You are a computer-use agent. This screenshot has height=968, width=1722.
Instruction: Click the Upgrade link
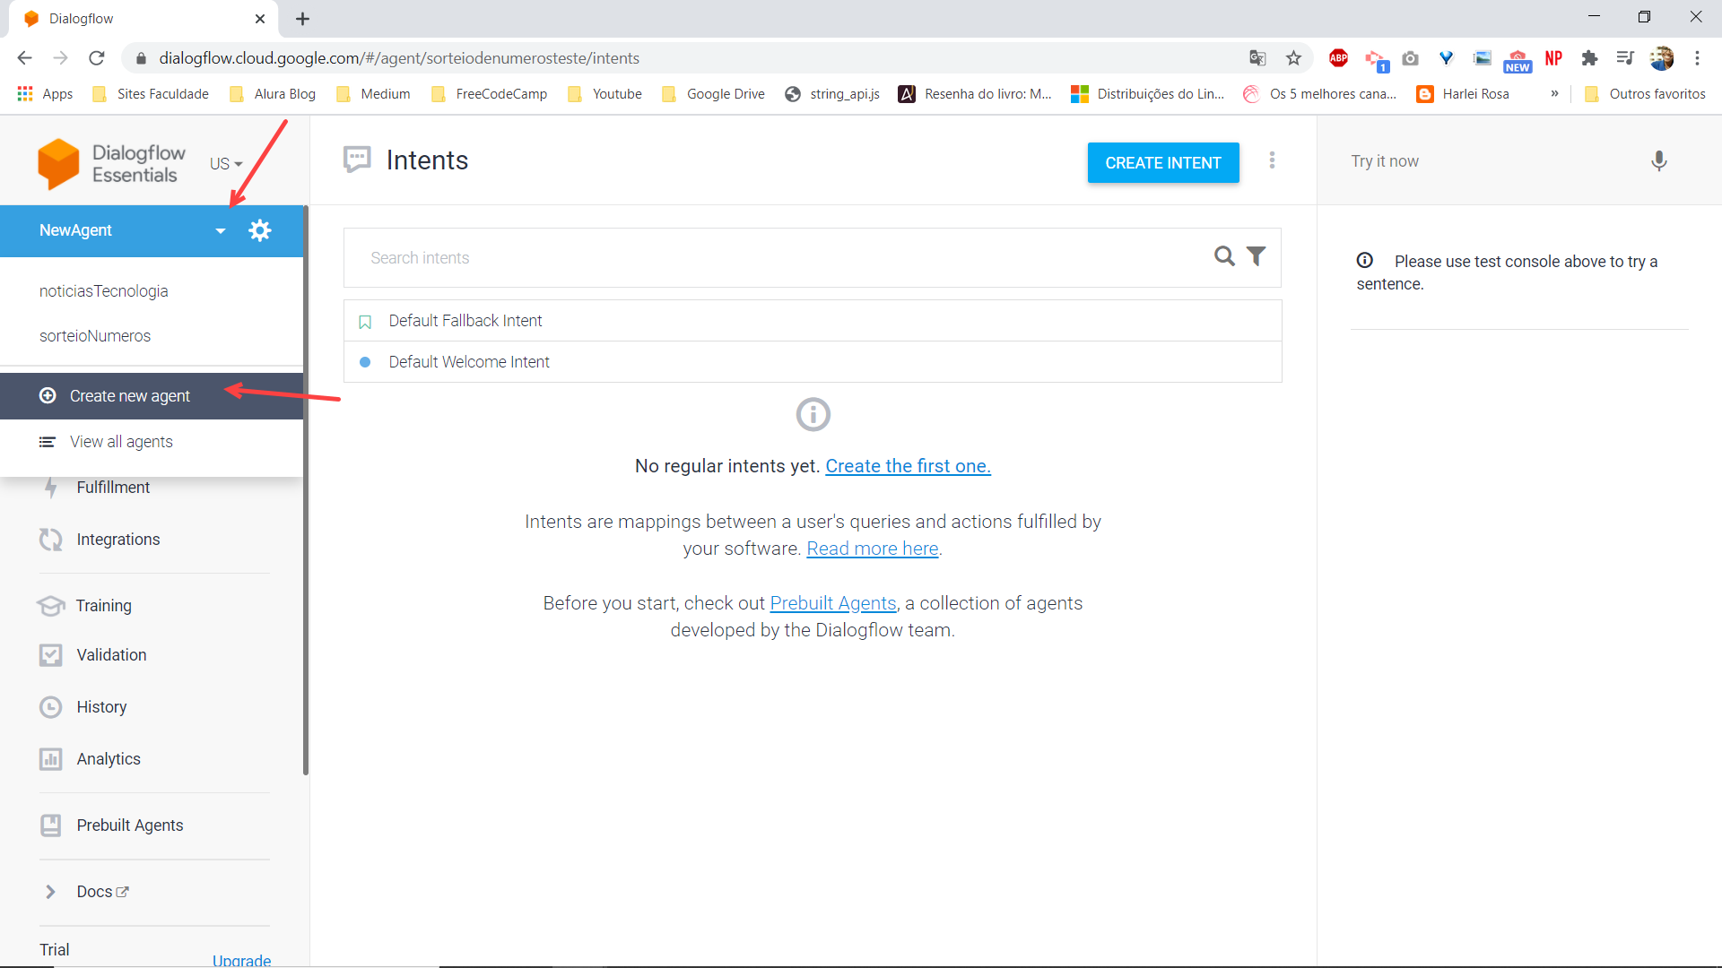click(x=241, y=960)
